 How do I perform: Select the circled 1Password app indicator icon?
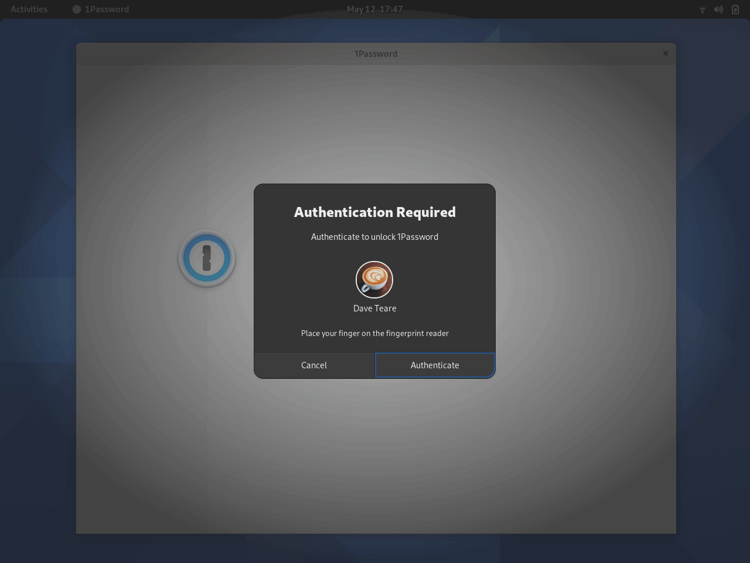76,9
